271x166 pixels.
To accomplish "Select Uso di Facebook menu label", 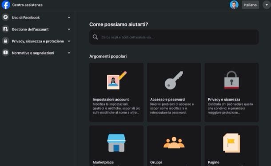I will click(x=26, y=18).
